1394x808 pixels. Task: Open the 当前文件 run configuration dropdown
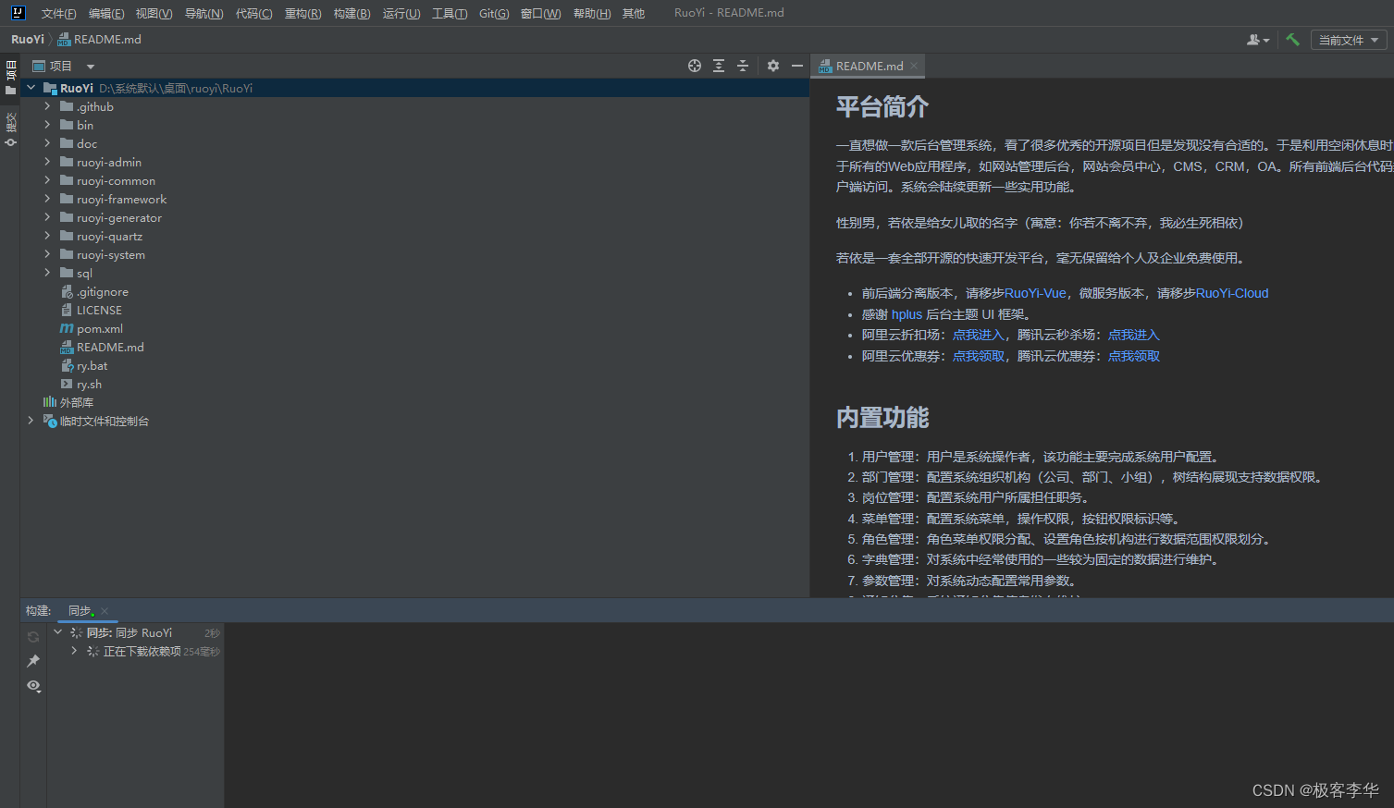[x=1349, y=40]
